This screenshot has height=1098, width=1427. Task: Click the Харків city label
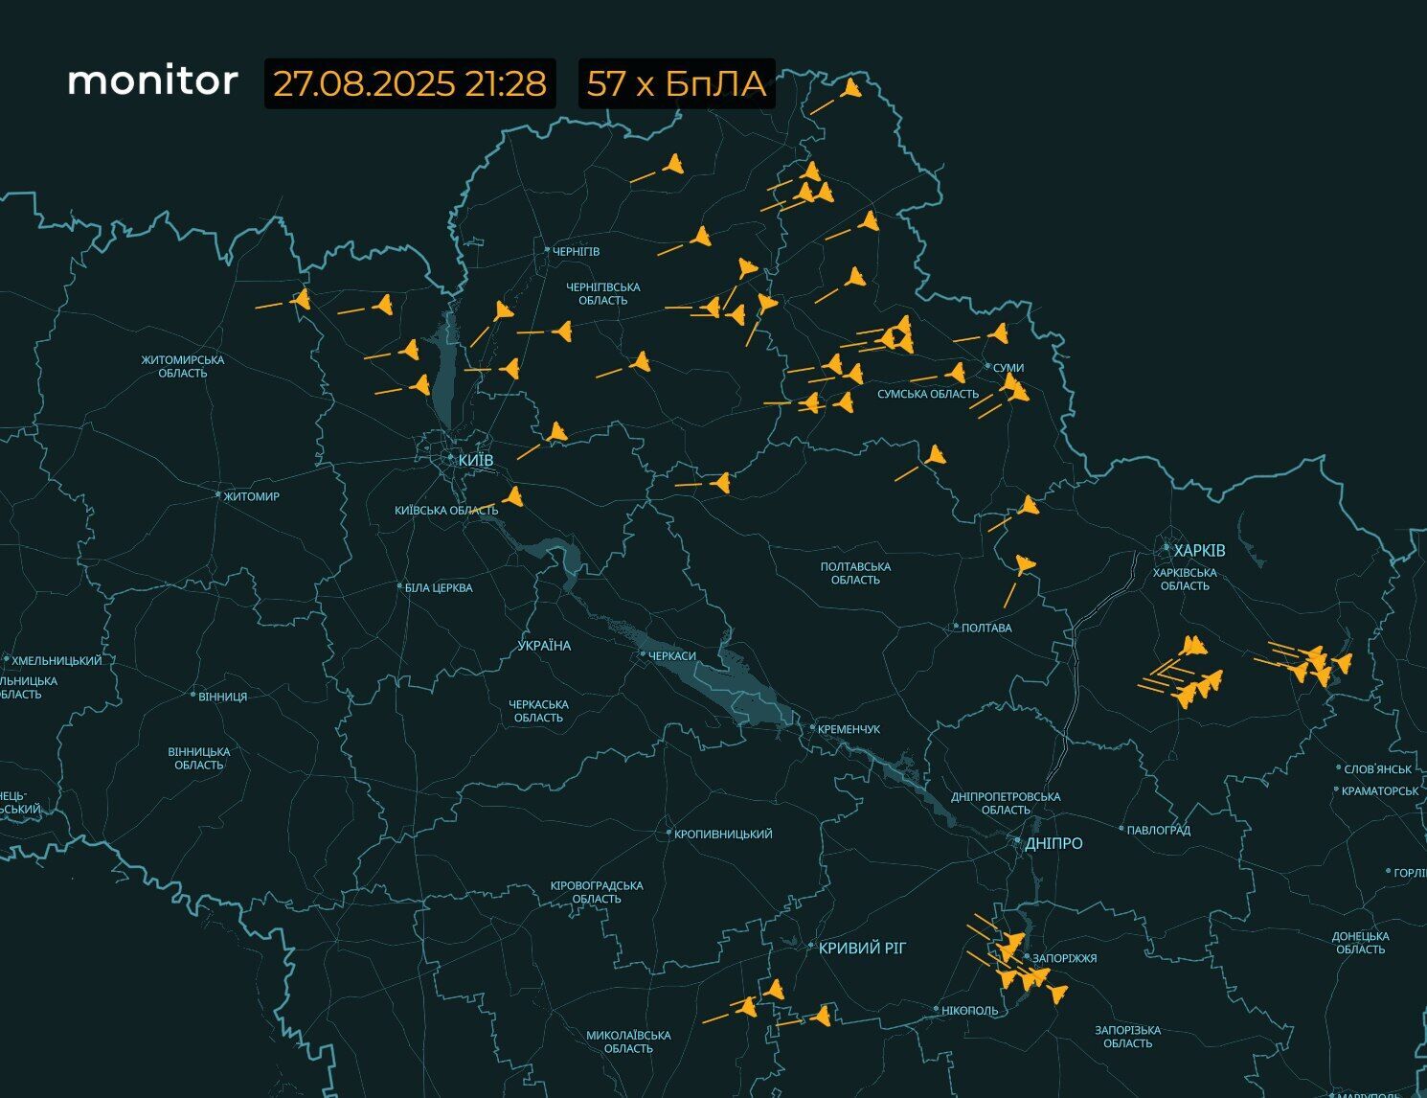1200,549
